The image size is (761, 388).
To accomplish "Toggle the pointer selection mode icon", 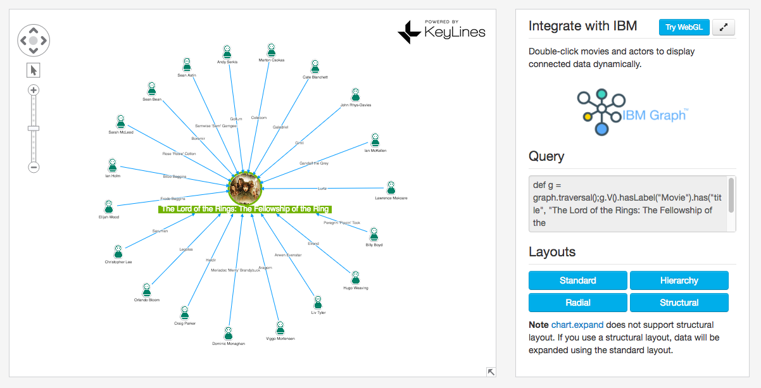I will pos(34,70).
